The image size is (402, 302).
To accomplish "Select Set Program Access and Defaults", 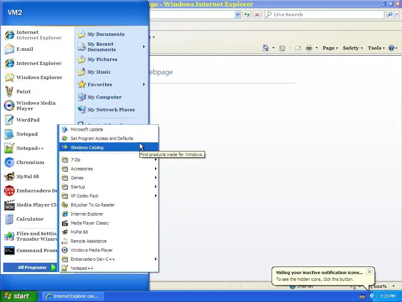I will [109, 138].
